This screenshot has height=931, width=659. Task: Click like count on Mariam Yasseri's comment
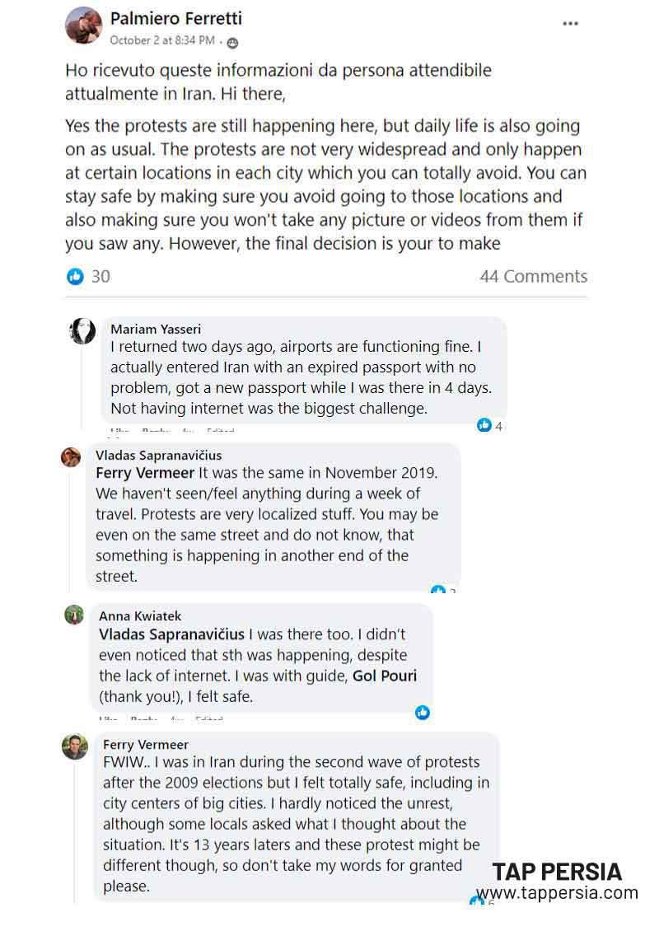coord(490,426)
